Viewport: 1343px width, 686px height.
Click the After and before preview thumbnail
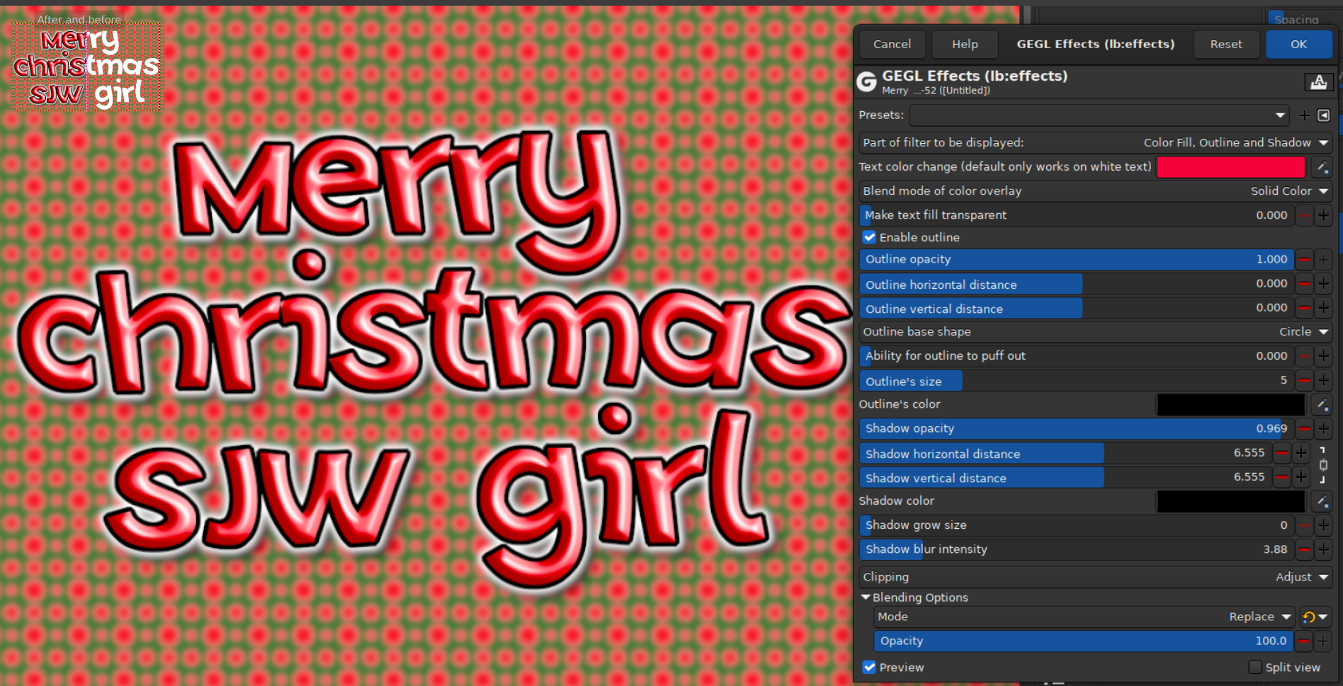[87, 67]
